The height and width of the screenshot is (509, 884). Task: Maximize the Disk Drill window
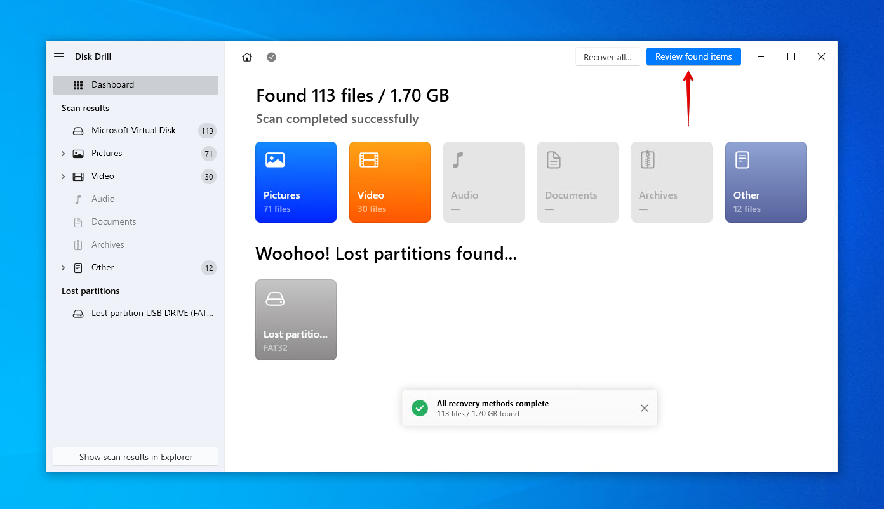pos(791,56)
